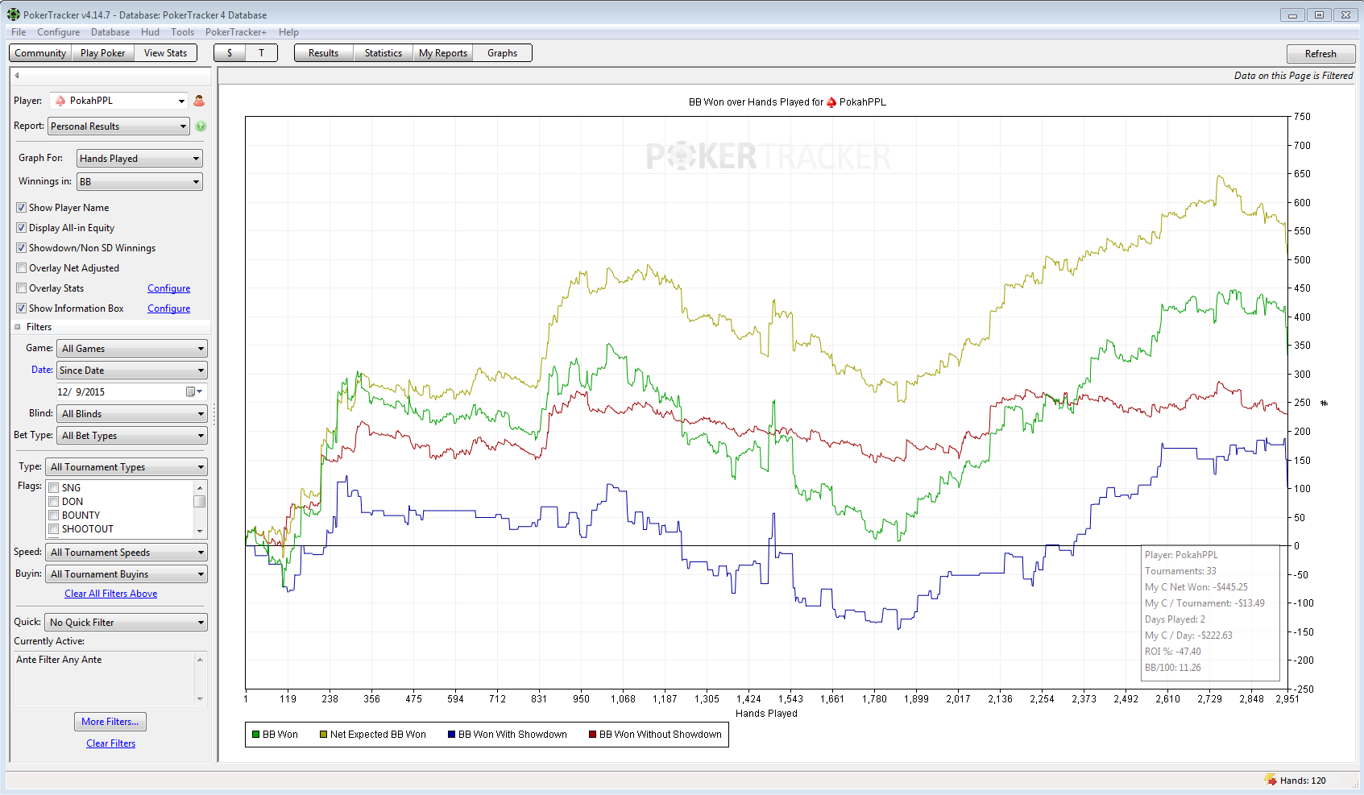Switch to the Play Poker tab
Screen dimensions: 1364x795
click(103, 53)
